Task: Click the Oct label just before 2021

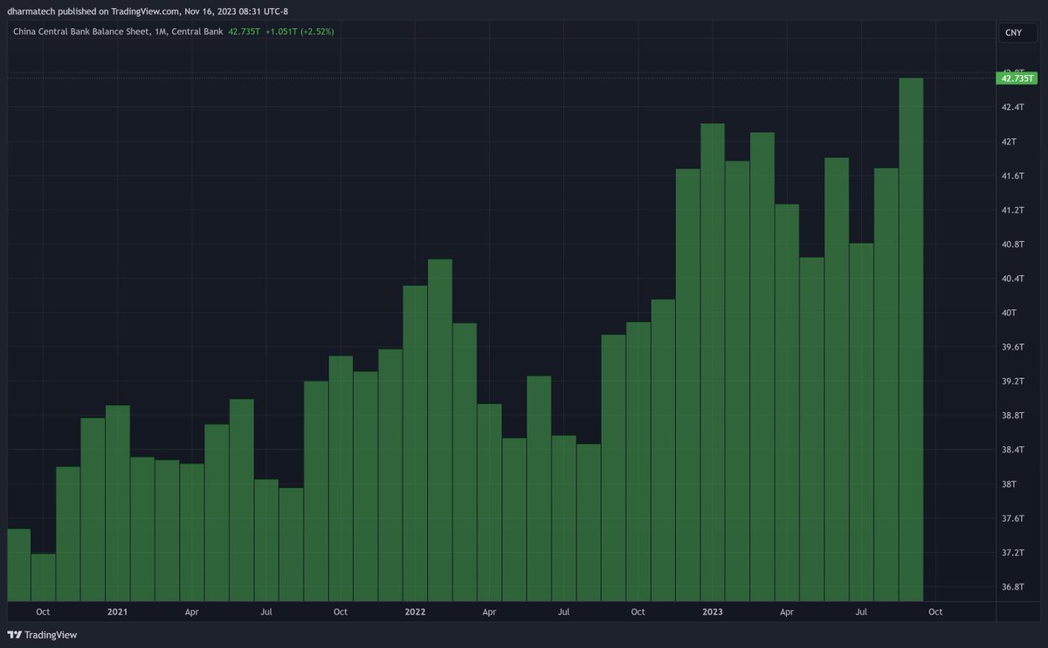Action: click(x=43, y=612)
